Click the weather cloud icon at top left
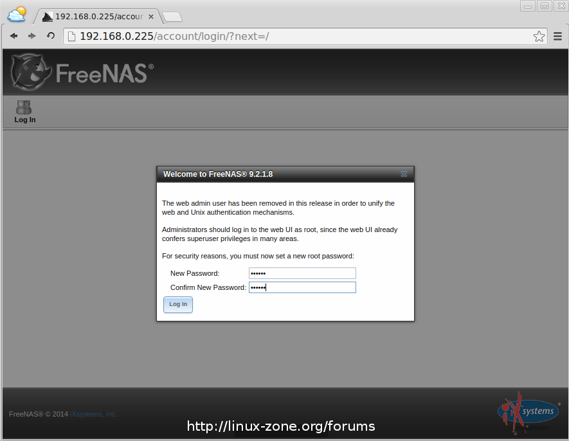This screenshot has width=569, height=441. click(17, 15)
